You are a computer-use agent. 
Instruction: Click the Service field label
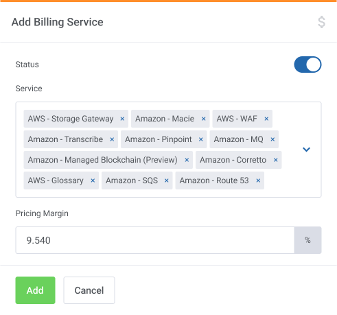(29, 89)
